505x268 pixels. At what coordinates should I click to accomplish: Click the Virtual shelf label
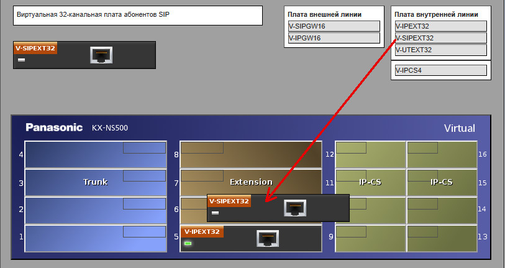pos(460,128)
